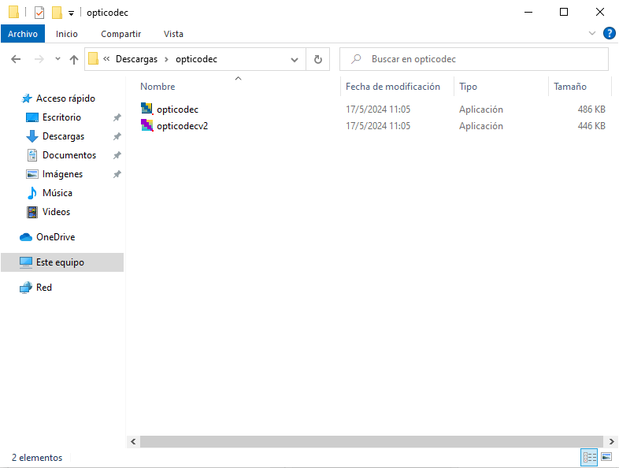The width and height of the screenshot is (619, 468).
Task: Switch to the Vista tab
Action: 173,34
